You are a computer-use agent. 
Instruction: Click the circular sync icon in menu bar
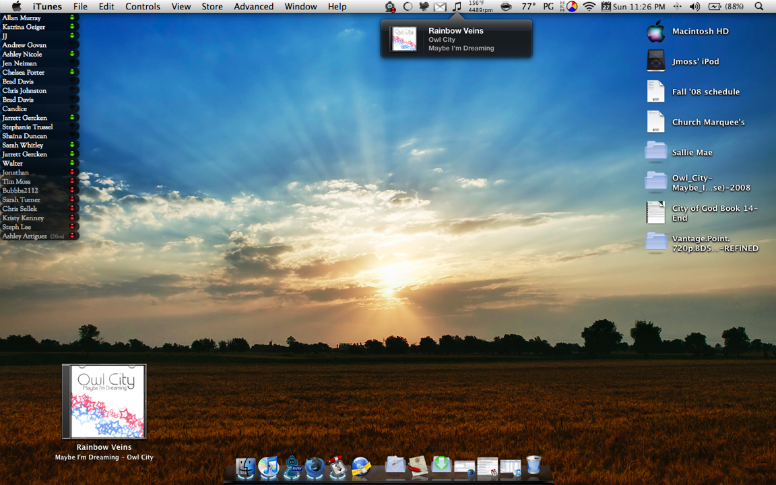tap(408, 7)
